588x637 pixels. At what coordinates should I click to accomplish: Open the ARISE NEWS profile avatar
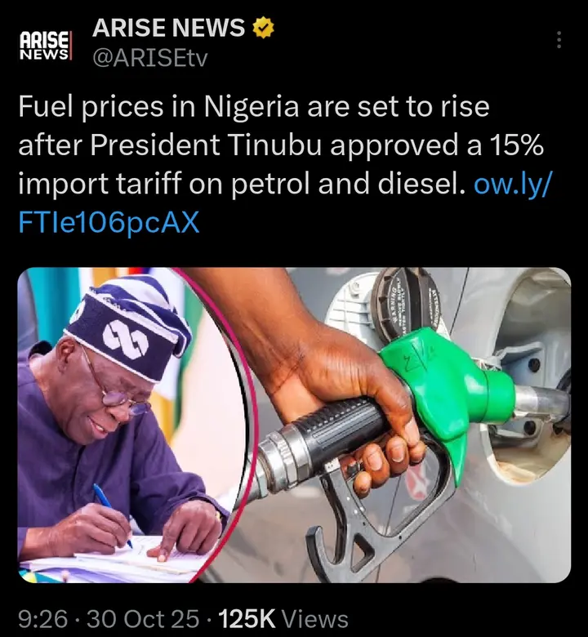coord(45,43)
